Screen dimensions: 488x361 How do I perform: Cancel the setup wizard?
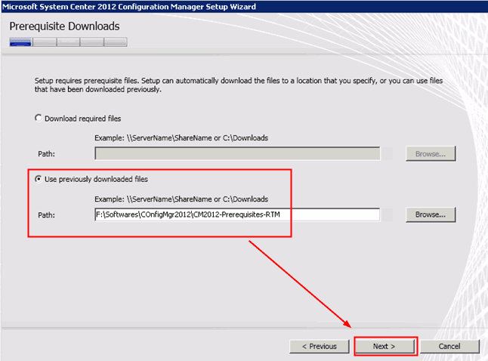(x=449, y=347)
